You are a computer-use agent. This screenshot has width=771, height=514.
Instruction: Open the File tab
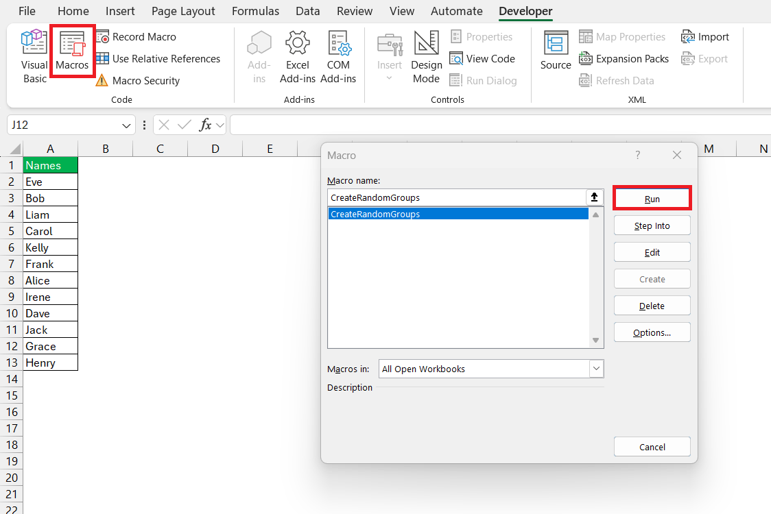click(27, 11)
